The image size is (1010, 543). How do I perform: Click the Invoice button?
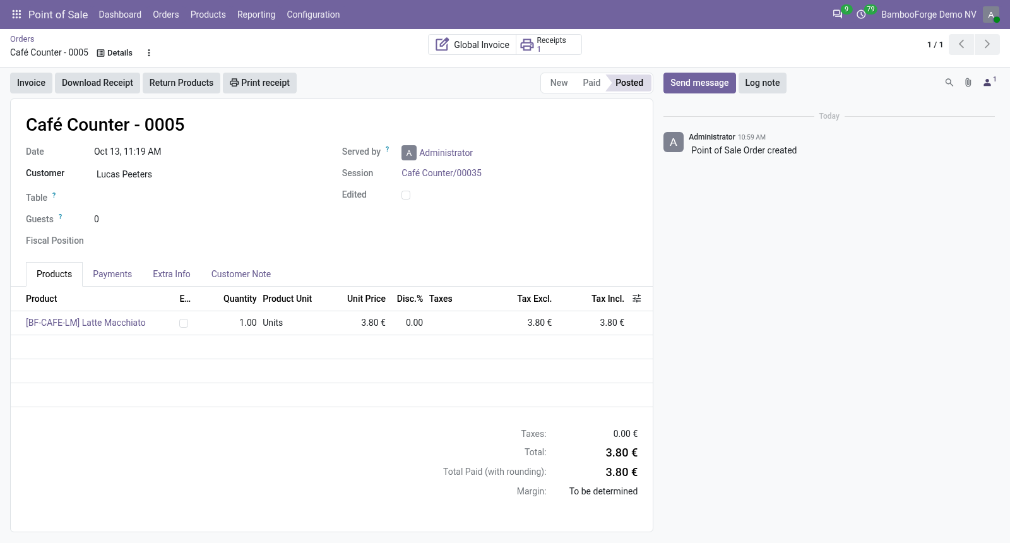click(x=31, y=83)
